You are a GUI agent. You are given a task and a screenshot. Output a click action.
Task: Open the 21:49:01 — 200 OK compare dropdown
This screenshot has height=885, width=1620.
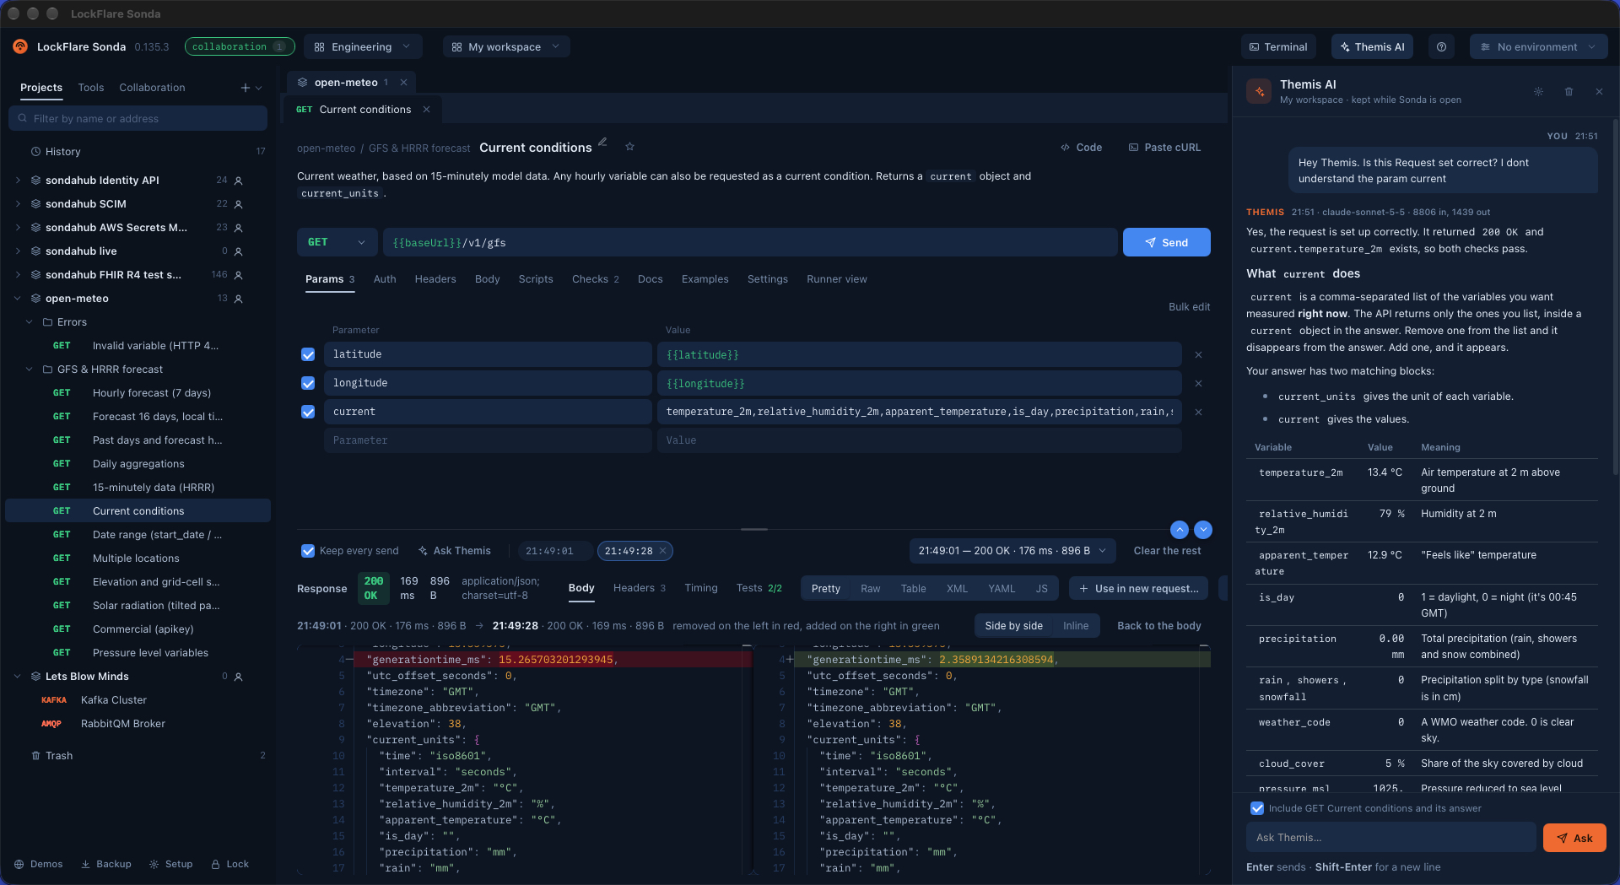click(1012, 551)
